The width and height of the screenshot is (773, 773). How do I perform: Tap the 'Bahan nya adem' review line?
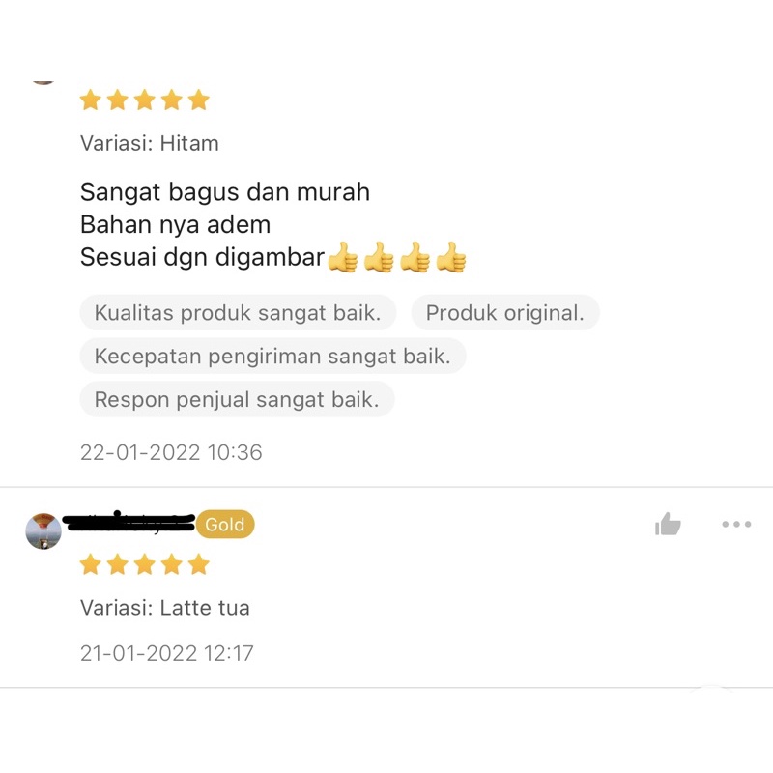(176, 225)
